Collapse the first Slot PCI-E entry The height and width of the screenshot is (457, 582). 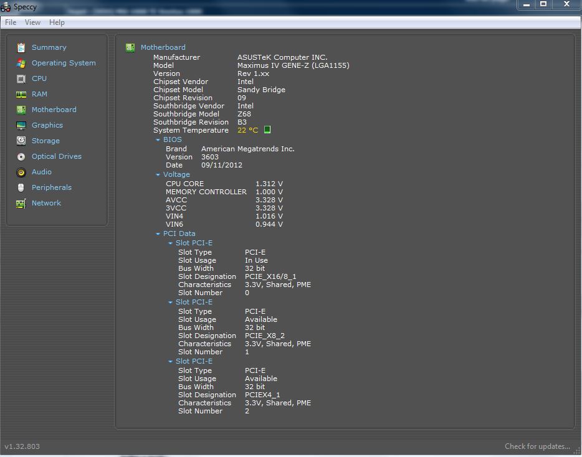171,243
